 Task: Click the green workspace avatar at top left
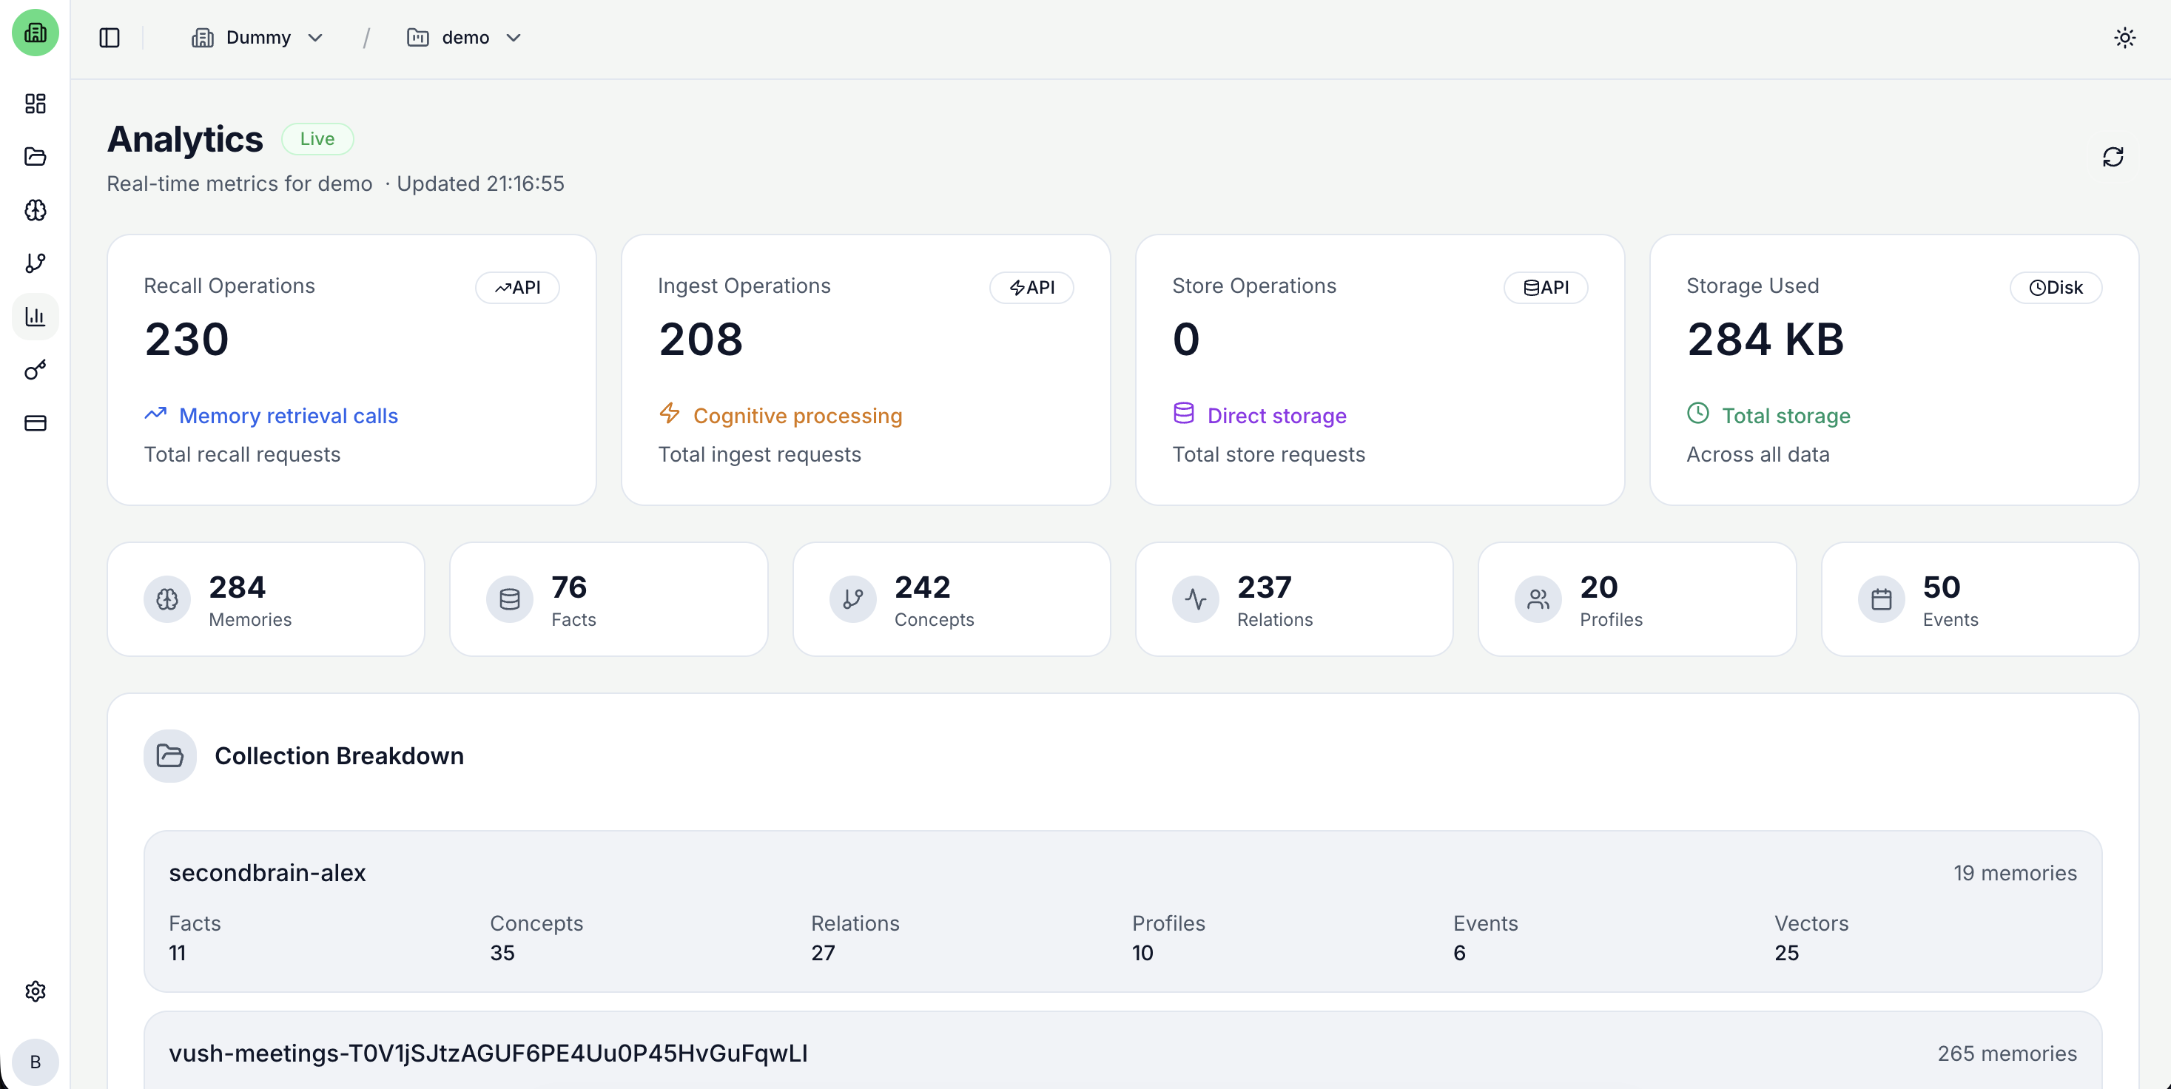[x=35, y=33]
